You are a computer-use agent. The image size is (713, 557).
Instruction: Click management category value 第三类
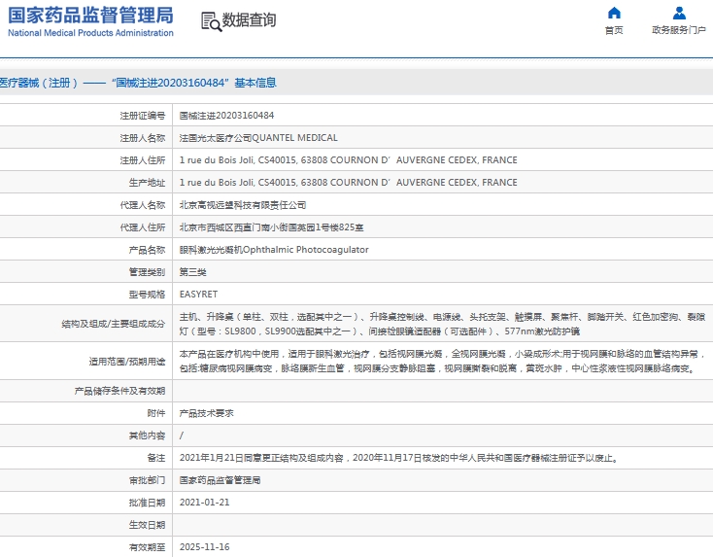point(192,272)
